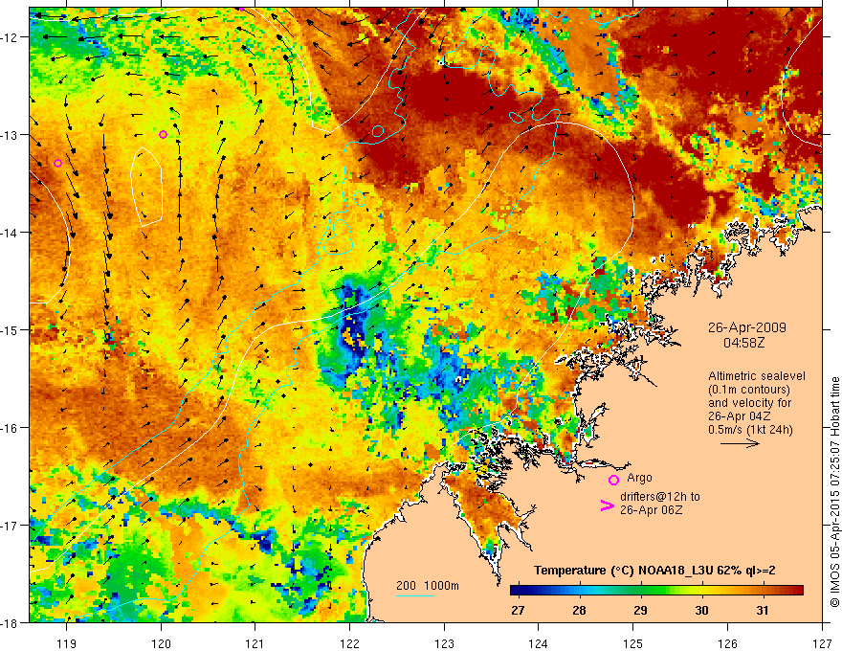Click latitude axis label -17

click(x=11, y=526)
